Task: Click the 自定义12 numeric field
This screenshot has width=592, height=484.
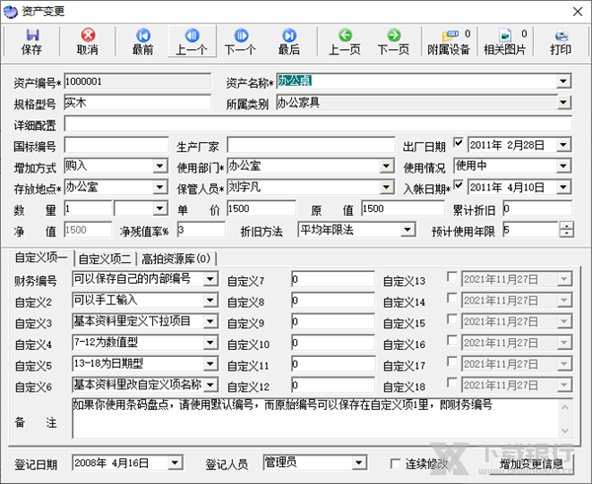Action: click(x=333, y=384)
